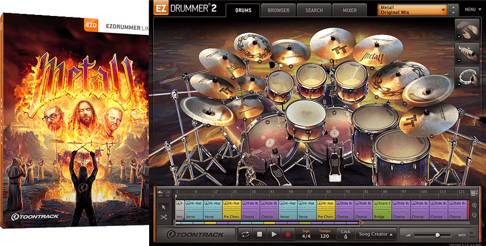Select the grey Intro song block

point(180,210)
